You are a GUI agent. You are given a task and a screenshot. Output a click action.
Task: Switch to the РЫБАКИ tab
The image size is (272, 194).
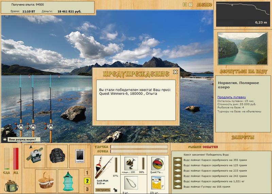(195, 147)
